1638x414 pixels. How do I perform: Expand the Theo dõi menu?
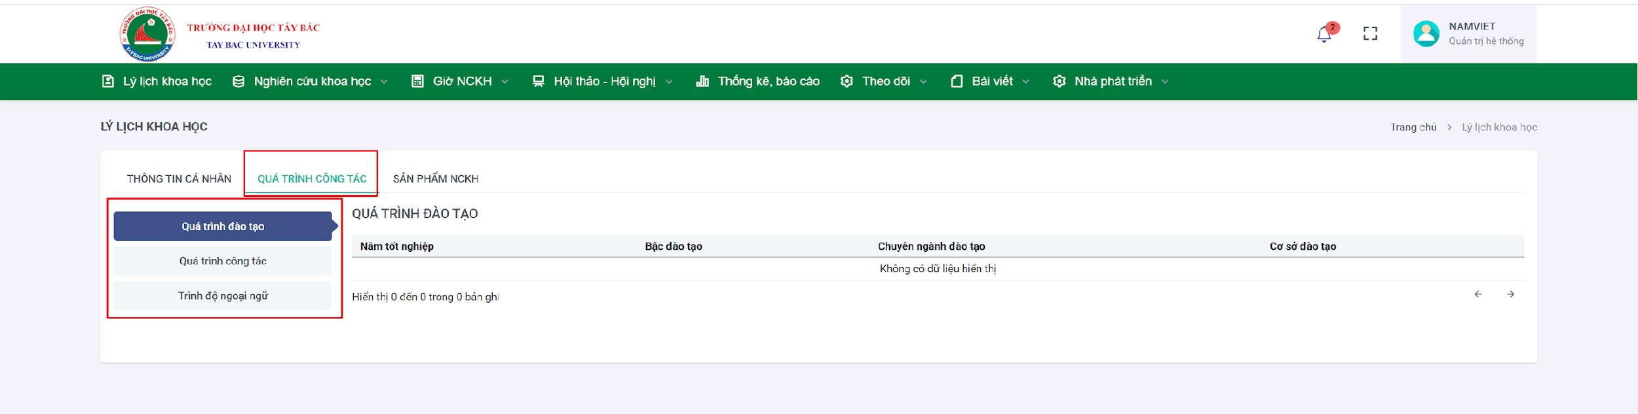click(884, 81)
